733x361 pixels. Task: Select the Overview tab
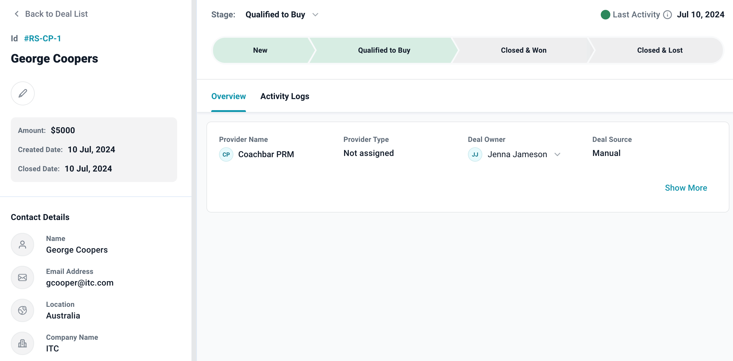pyautogui.click(x=229, y=96)
